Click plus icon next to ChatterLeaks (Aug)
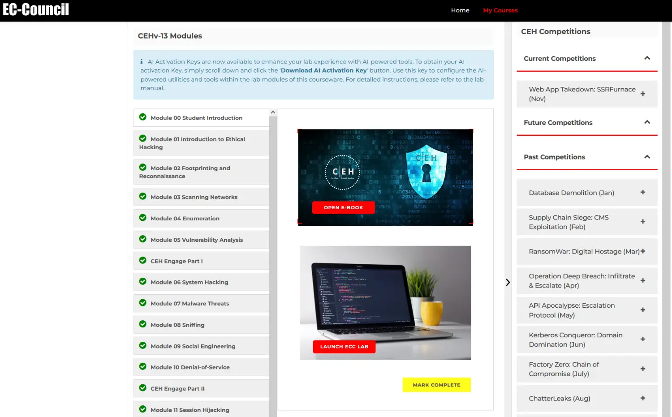 (642, 398)
